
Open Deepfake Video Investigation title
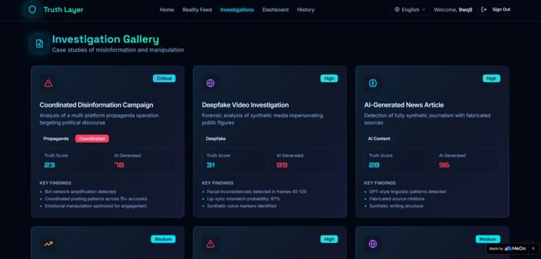[x=245, y=105]
